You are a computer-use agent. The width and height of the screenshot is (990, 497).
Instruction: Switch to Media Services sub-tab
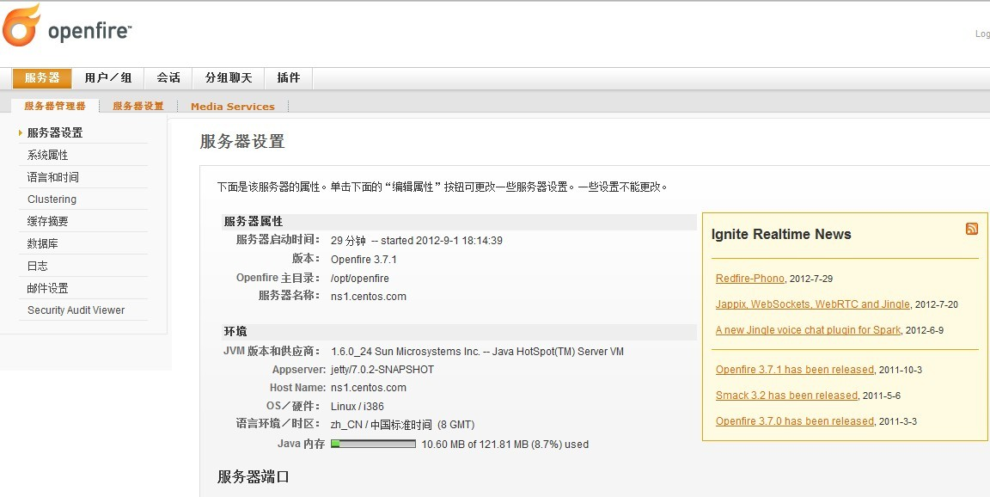pos(232,107)
